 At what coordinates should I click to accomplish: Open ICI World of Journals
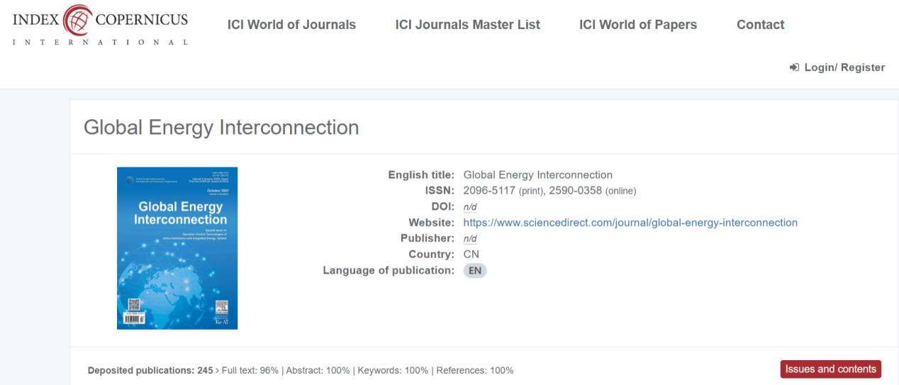coord(291,25)
